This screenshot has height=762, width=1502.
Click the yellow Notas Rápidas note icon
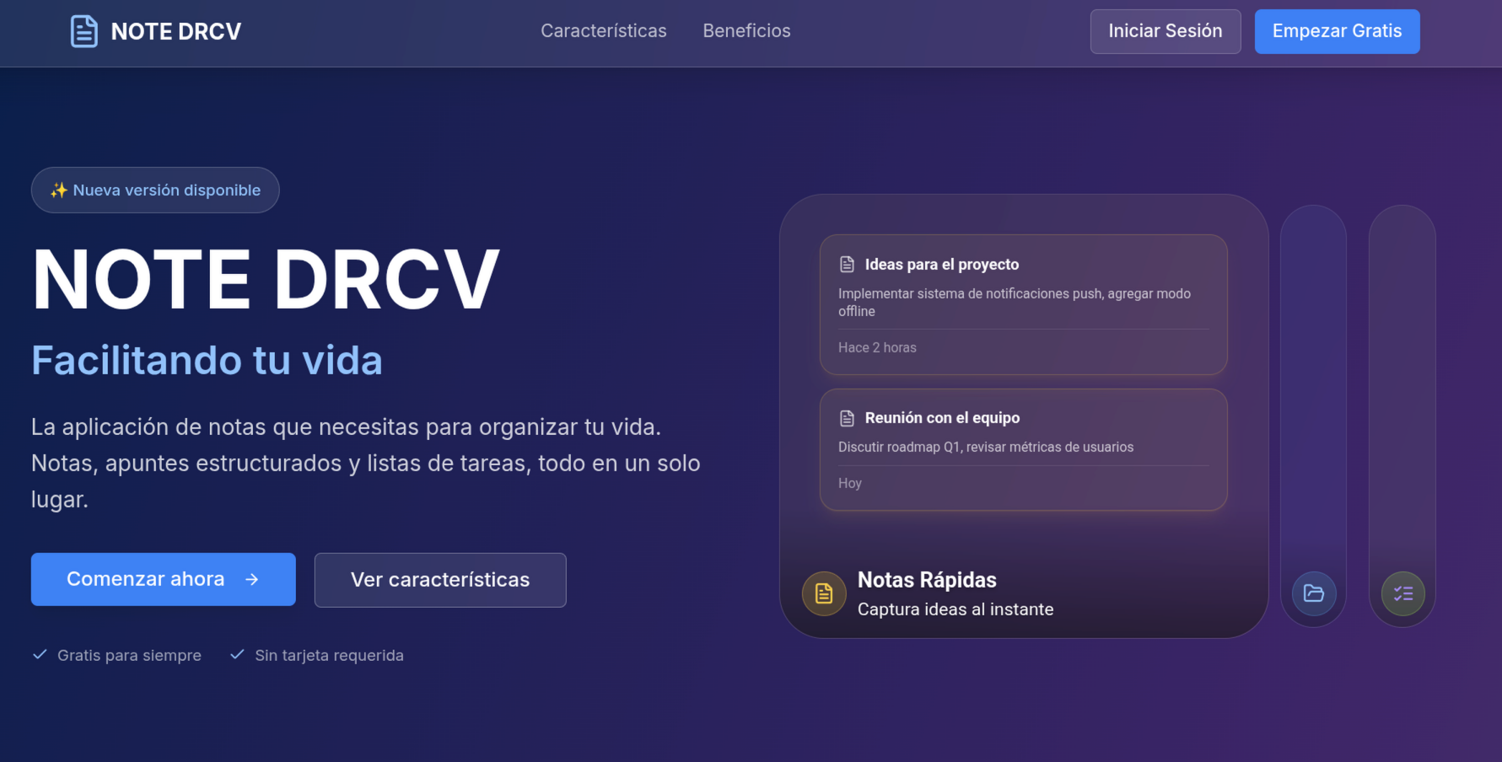click(824, 593)
